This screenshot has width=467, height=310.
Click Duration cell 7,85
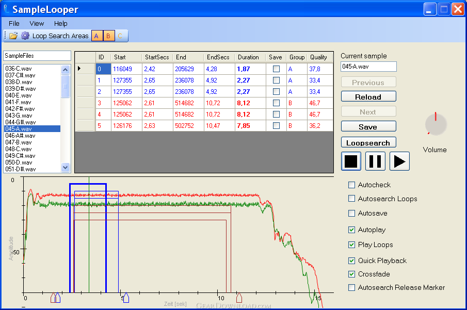[x=250, y=126]
